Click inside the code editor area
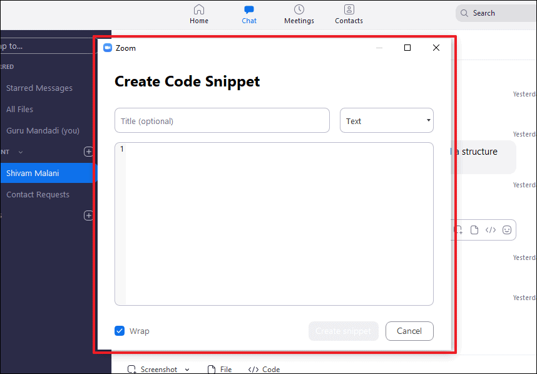The height and width of the screenshot is (374, 537). [x=274, y=224]
